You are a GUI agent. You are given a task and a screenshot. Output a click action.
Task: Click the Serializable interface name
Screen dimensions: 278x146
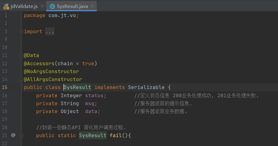tap(146, 87)
